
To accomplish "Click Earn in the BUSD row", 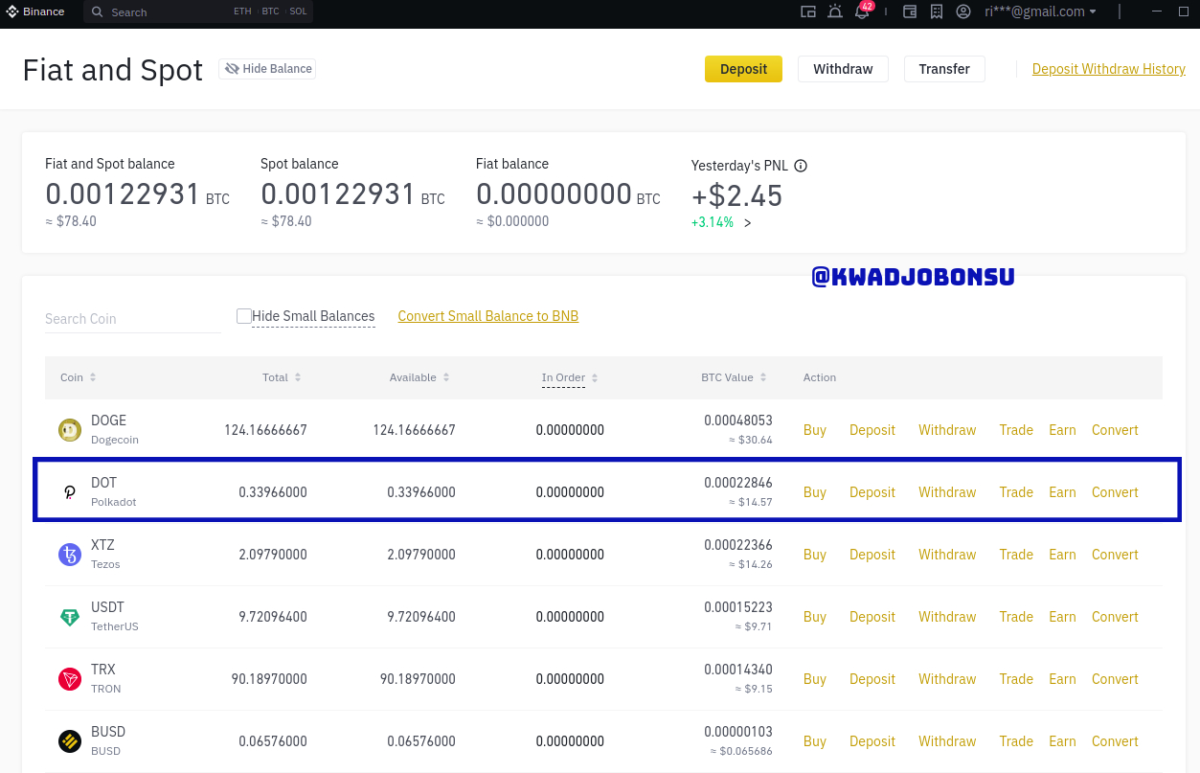I will tap(1062, 741).
